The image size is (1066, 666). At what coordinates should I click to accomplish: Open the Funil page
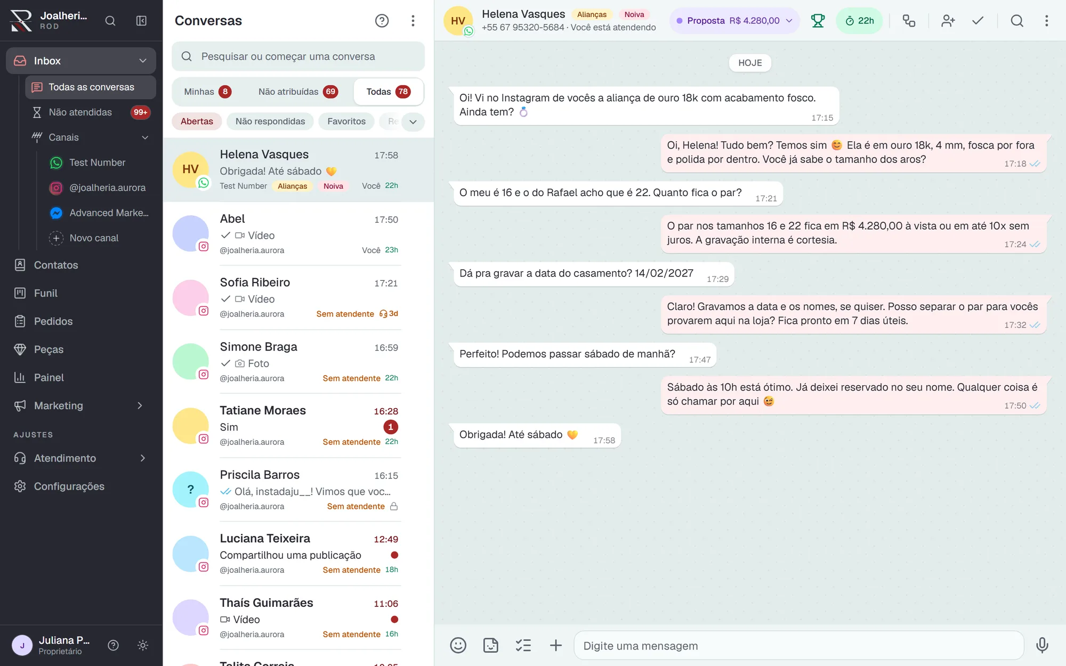[x=81, y=293]
